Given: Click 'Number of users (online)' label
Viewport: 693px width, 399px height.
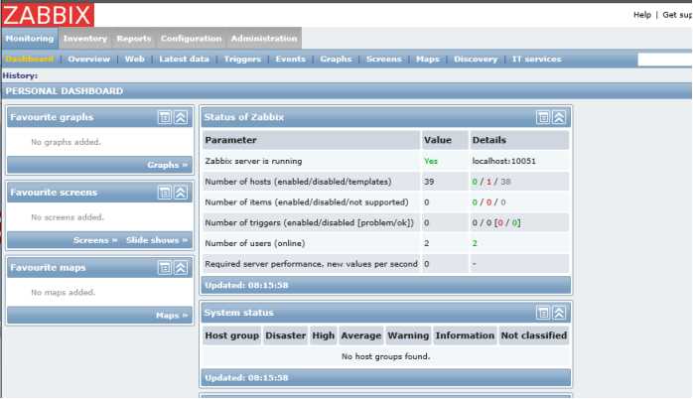Looking at the screenshot, I should [255, 243].
